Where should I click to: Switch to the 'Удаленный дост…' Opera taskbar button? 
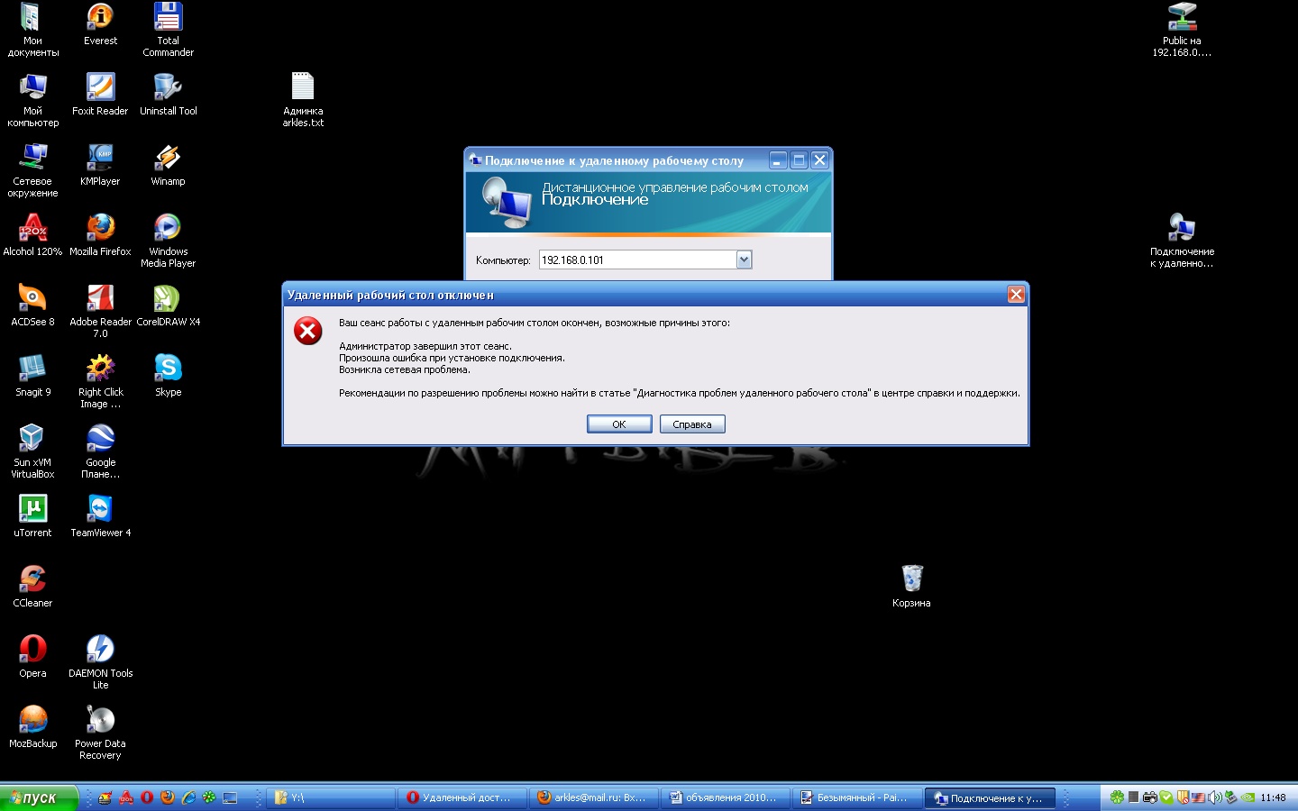464,797
